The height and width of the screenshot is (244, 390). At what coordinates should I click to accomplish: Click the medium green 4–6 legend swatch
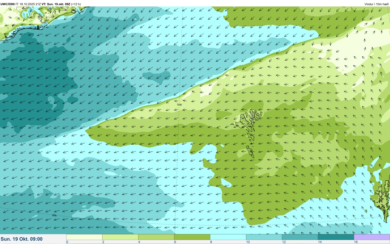[x=156, y=237]
